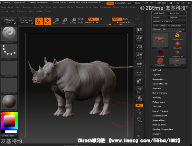Toggle Local transformations icon
Screen dimensions: 192x146
pyautogui.click(x=139, y=65)
